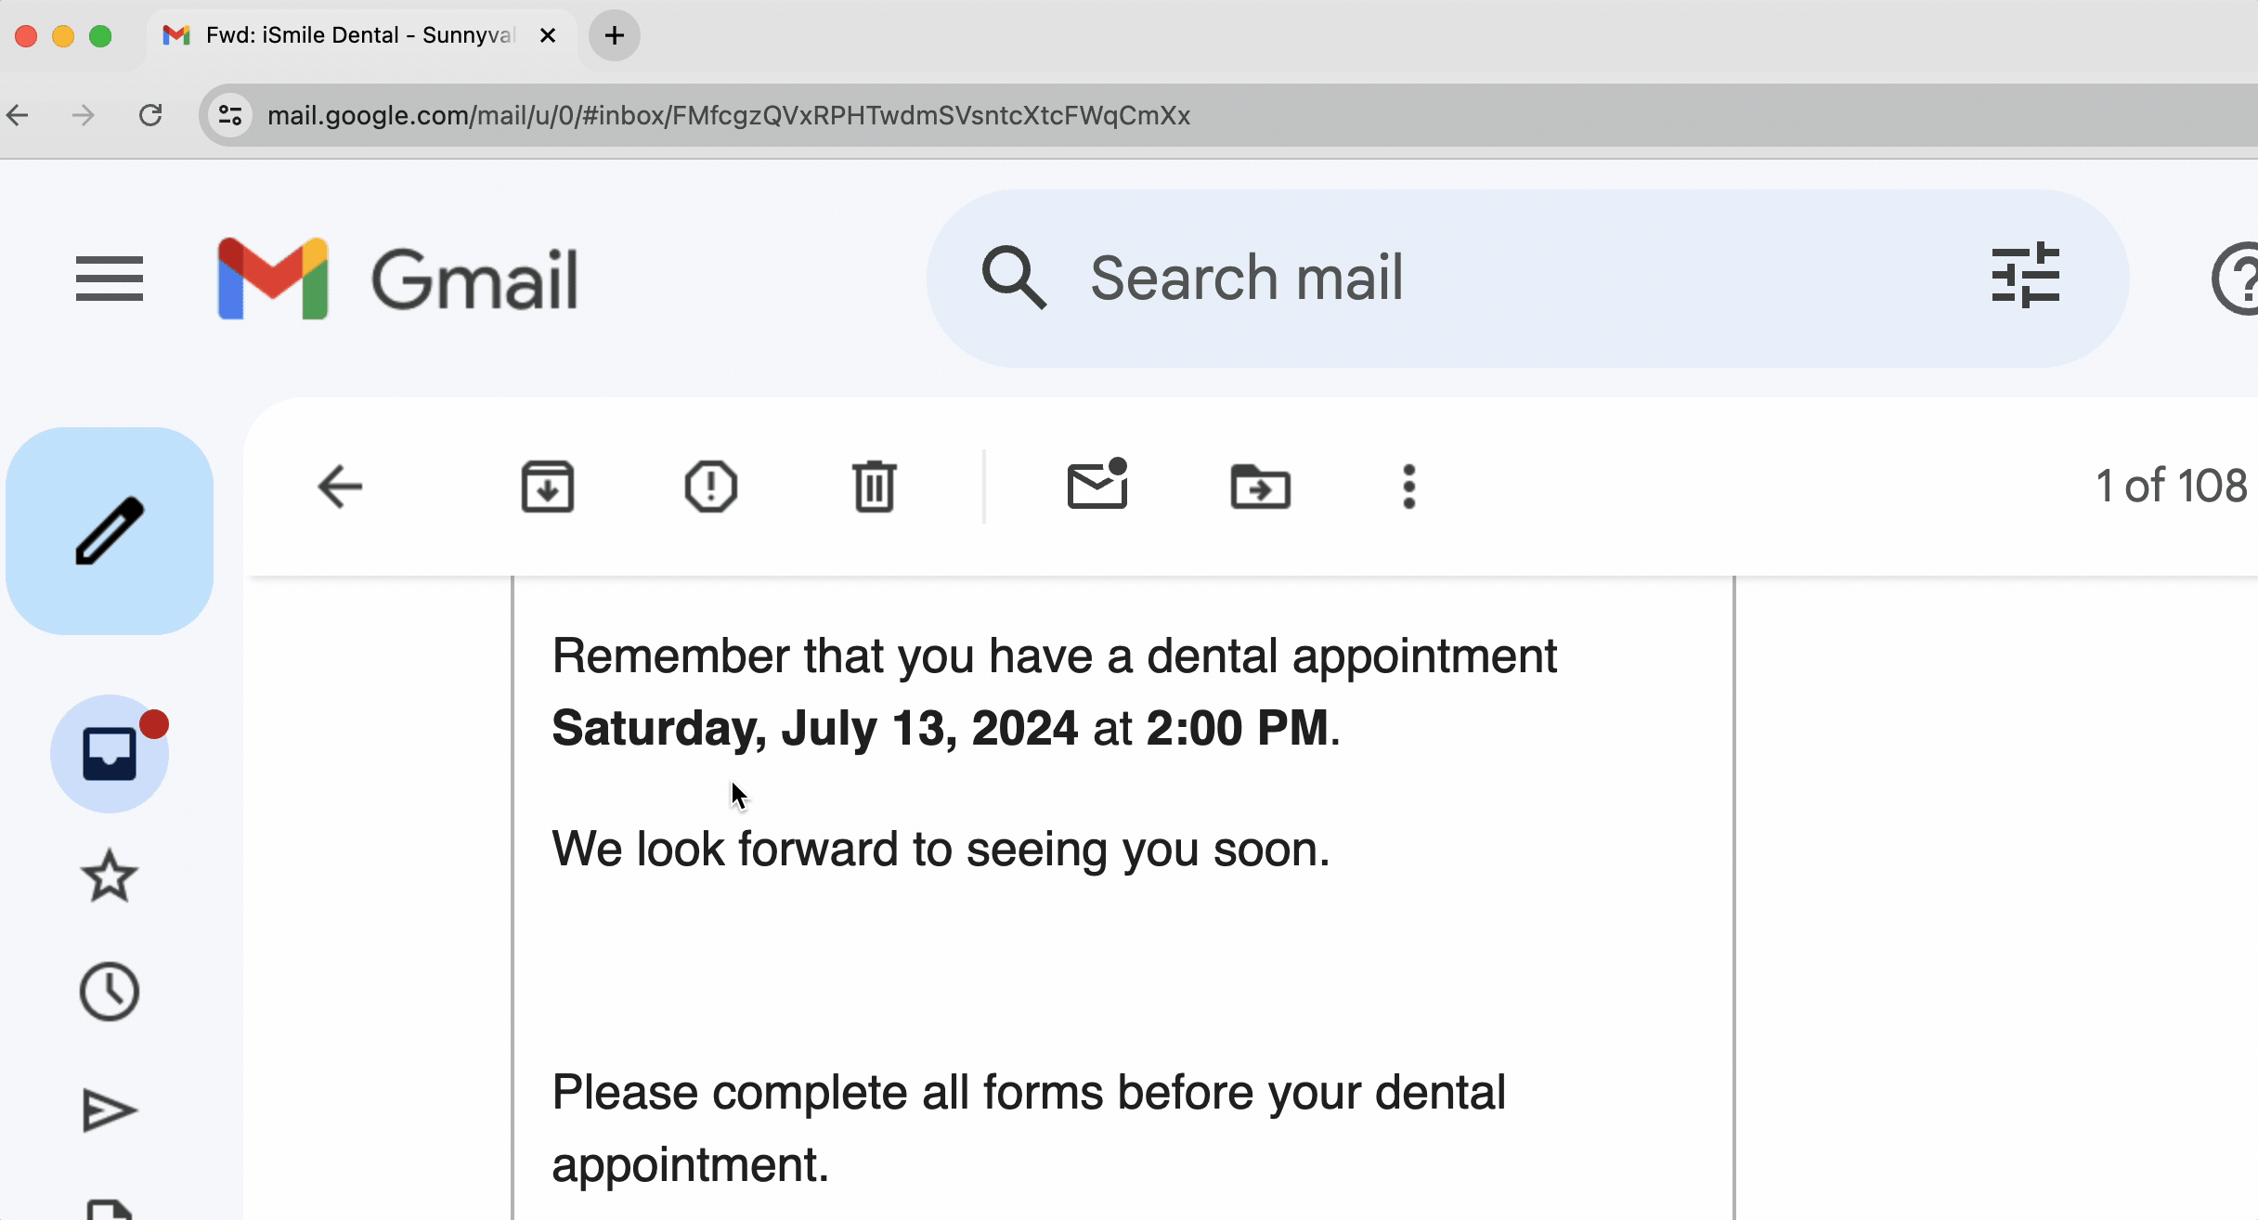This screenshot has width=2258, height=1220.
Task: Archive this email
Action: 547,487
